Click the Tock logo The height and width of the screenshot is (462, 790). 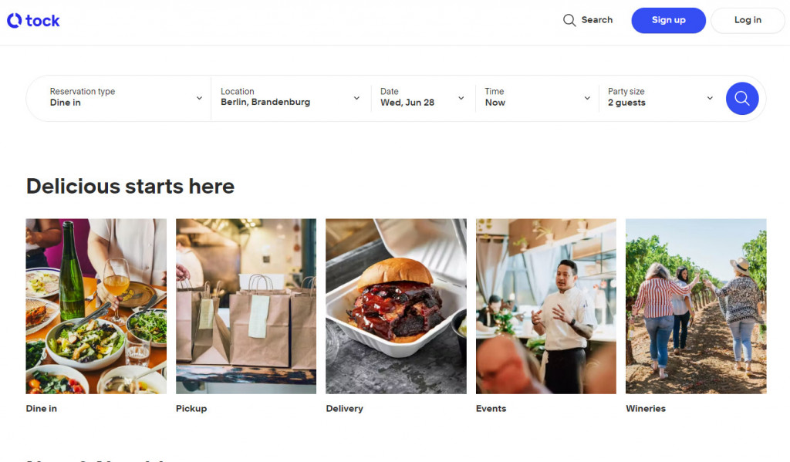coord(34,20)
